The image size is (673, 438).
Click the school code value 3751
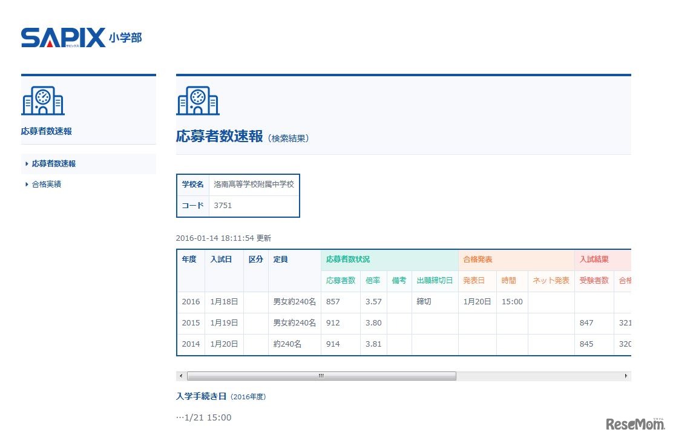pos(223,206)
